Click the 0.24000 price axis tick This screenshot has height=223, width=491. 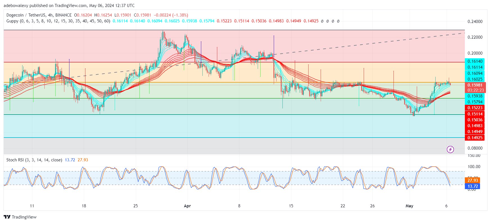[475, 22]
